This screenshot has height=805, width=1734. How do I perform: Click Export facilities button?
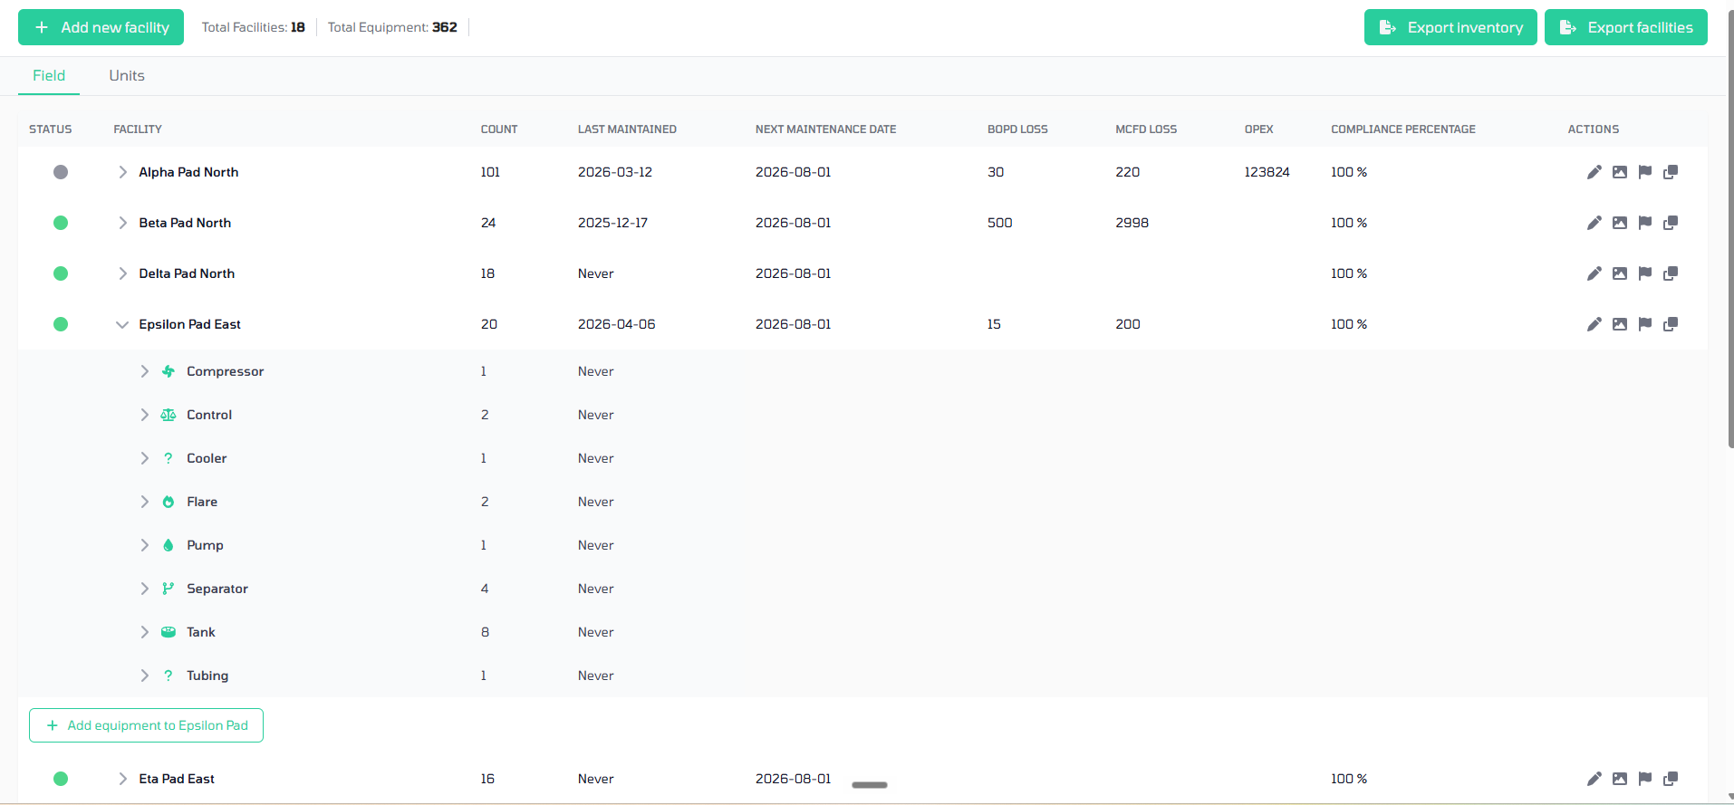tap(1626, 27)
